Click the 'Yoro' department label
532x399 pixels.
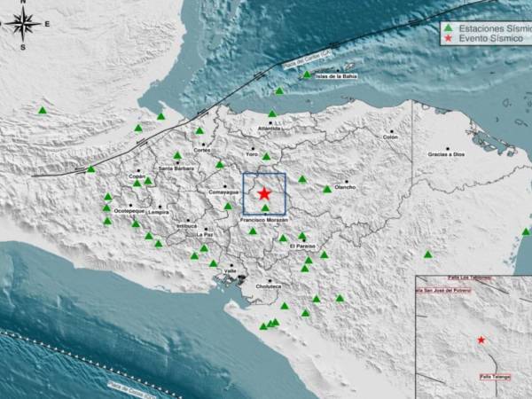click(253, 154)
